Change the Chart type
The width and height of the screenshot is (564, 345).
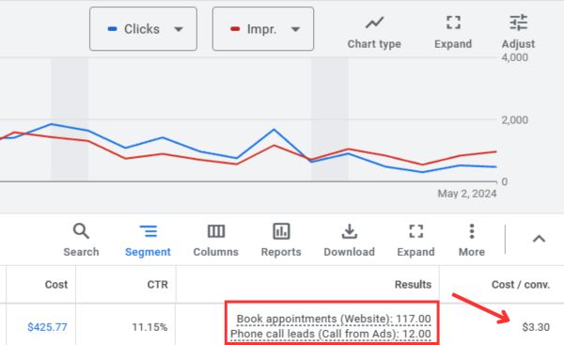[x=374, y=32]
